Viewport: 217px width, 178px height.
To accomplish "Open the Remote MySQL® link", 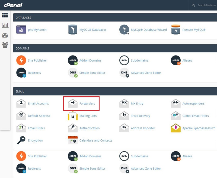I will pyautogui.click(x=194, y=30).
